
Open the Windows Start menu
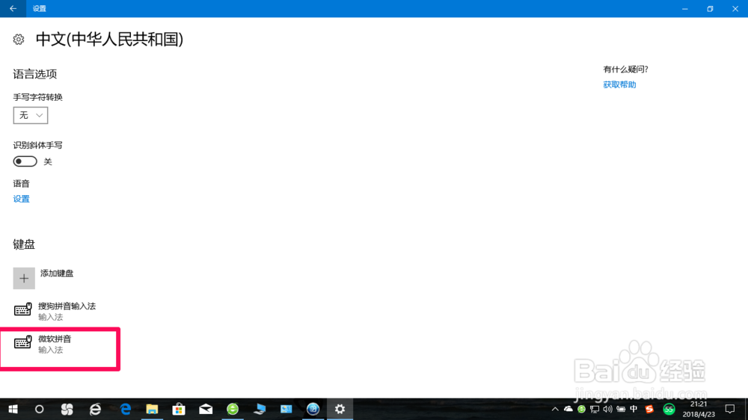(13, 409)
